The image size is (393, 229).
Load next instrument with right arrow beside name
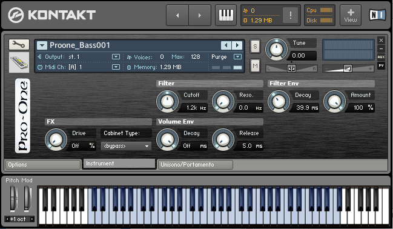(x=237, y=45)
